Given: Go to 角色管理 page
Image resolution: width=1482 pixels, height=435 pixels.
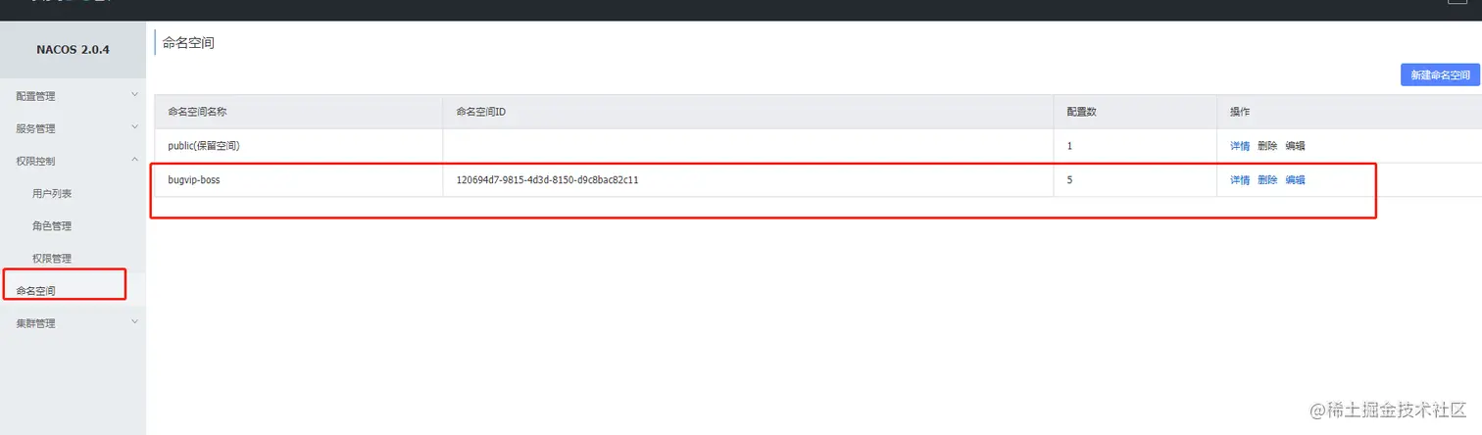Looking at the screenshot, I should pos(52,225).
